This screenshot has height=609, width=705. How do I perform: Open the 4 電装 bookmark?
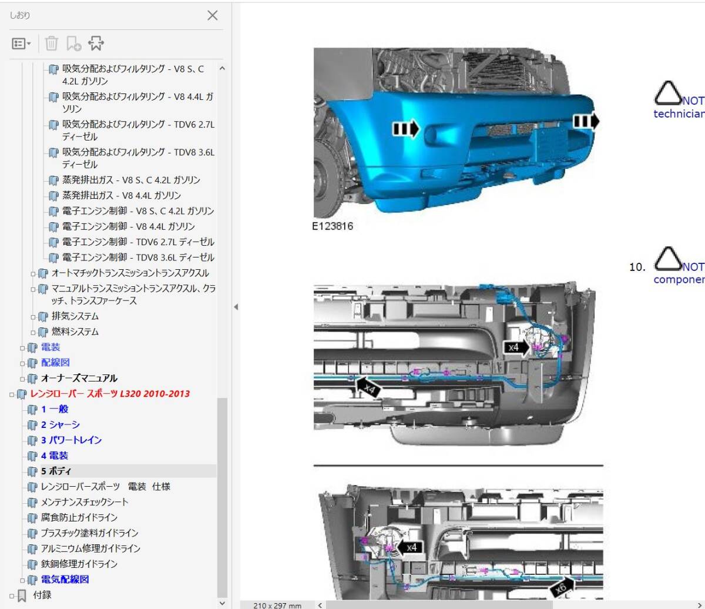pyautogui.click(x=54, y=456)
